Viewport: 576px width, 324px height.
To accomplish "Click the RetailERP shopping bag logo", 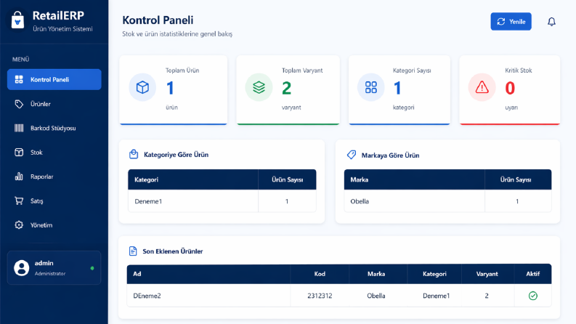I will point(17,20).
